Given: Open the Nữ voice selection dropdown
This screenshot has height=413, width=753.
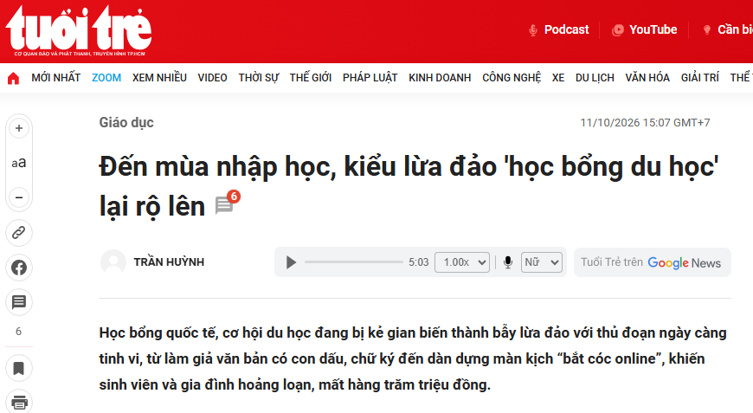Looking at the screenshot, I should [x=542, y=262].
